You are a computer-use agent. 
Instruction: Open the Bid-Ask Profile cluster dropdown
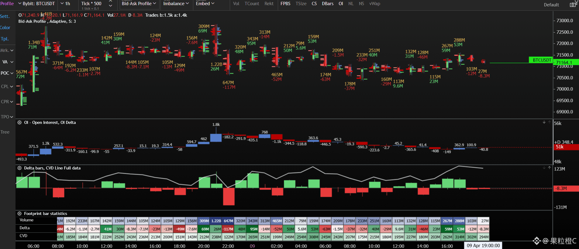(x=139, y=4)
